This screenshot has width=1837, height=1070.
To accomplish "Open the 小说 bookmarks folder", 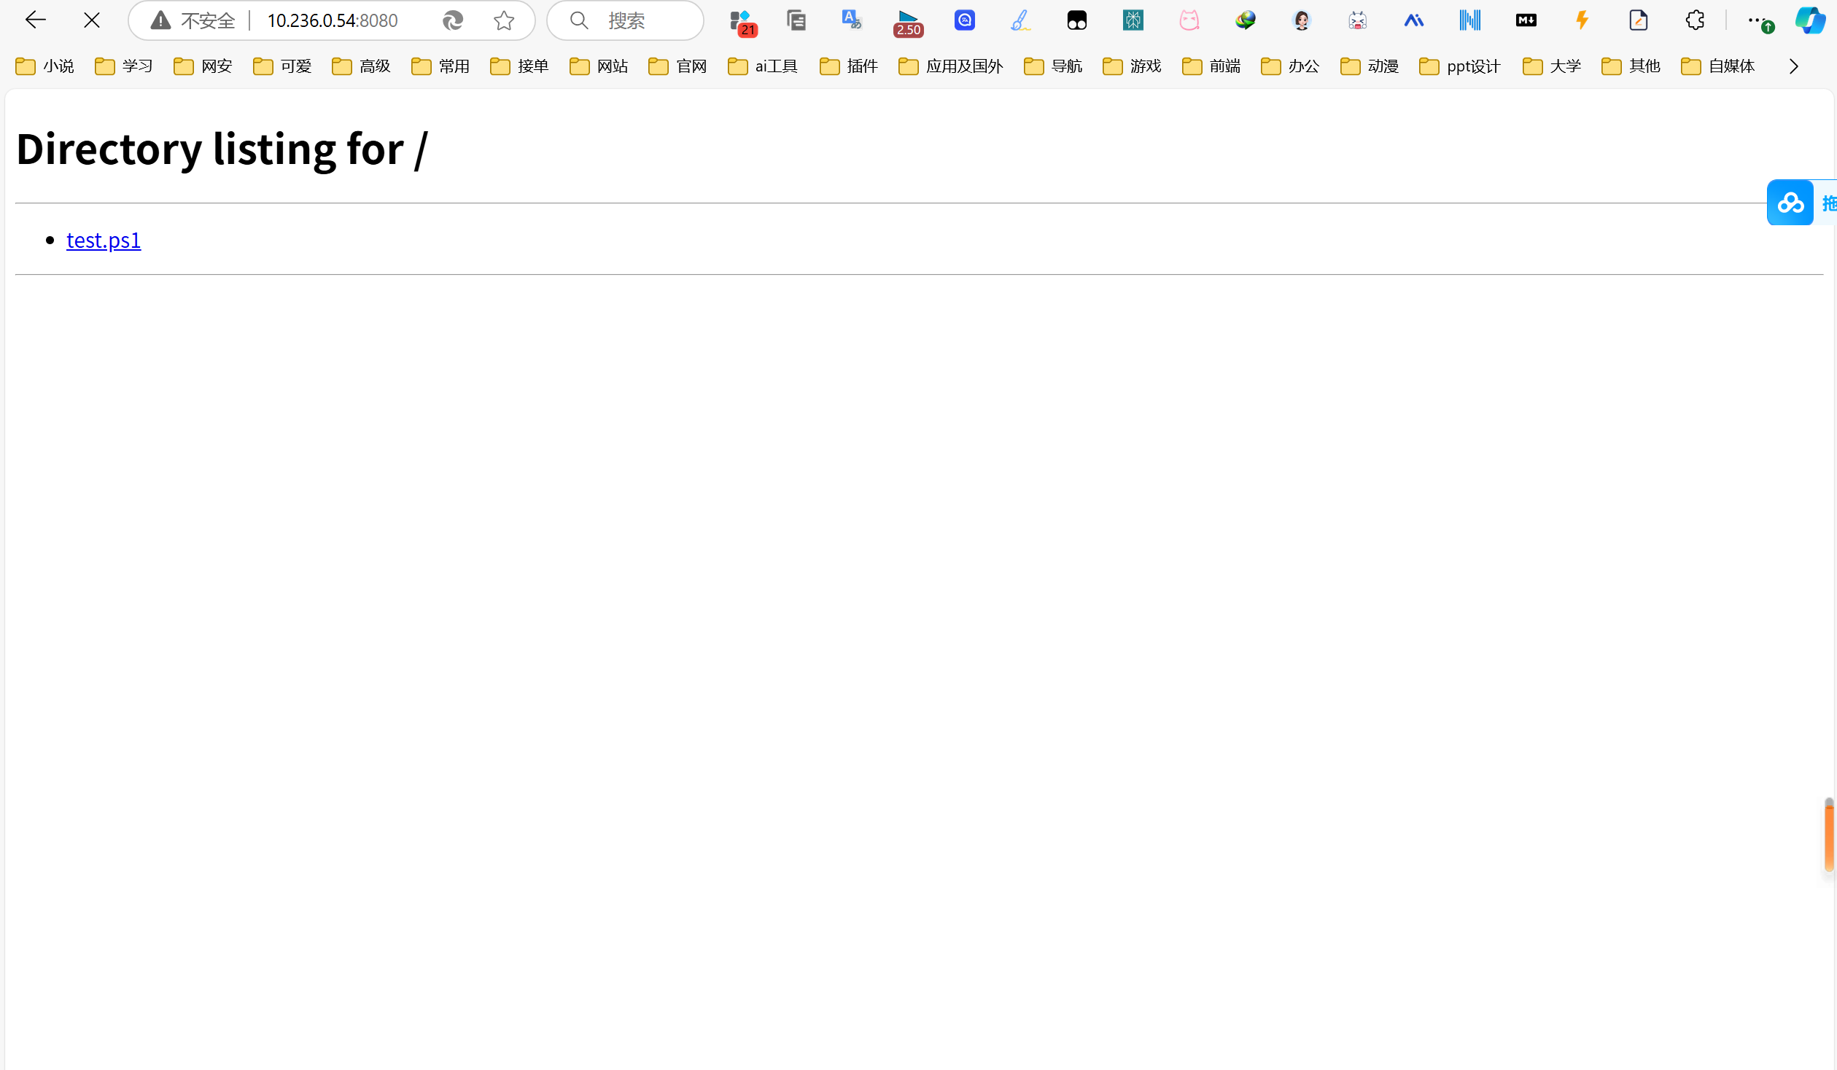I will pos(45,66).
